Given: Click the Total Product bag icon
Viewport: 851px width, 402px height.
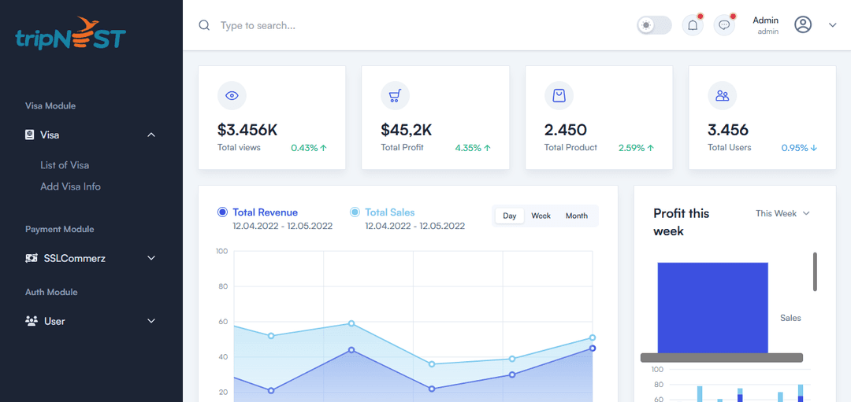Looking at the screenshot, I should (x=559, y=95).
